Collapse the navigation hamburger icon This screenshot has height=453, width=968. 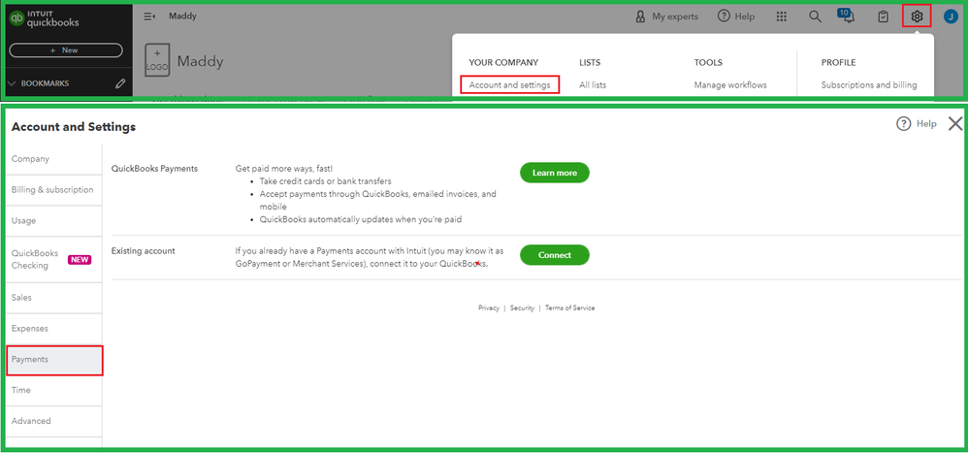(148, 16)
